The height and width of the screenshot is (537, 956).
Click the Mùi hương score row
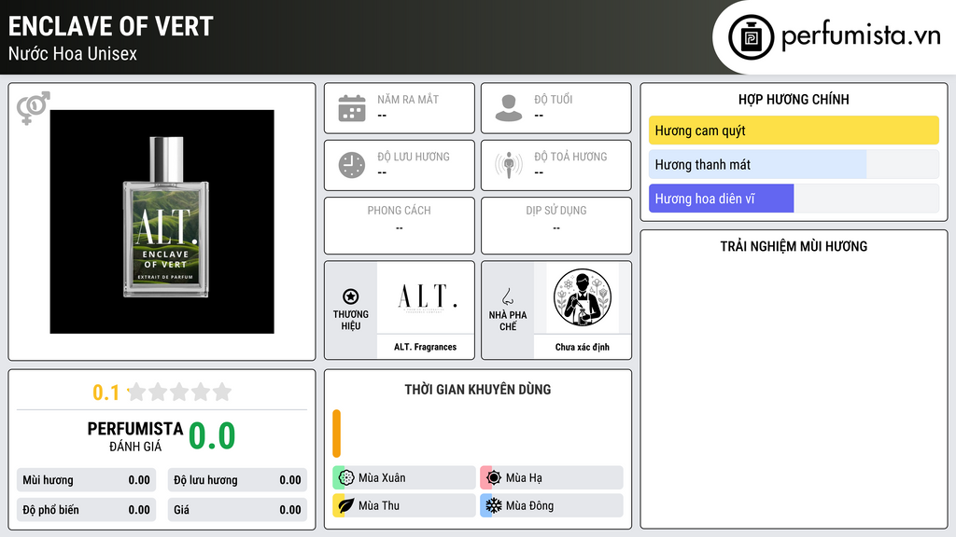pos(86,480)
